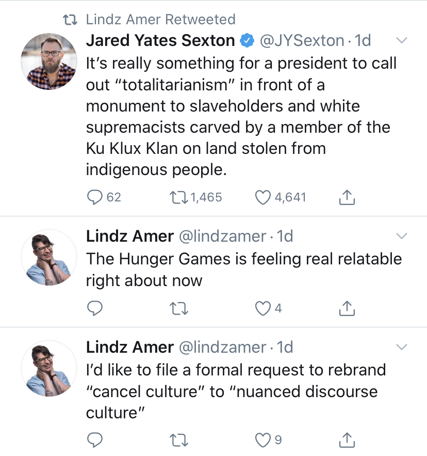Open Lindz Amer name on Hunger Games tweet
This screenshot has height=456, width=427.
tap(130, 236)
